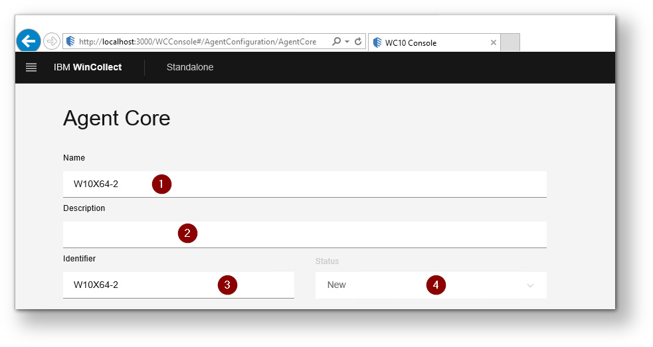Focus the Identifier input field

[x=179, y=285]
